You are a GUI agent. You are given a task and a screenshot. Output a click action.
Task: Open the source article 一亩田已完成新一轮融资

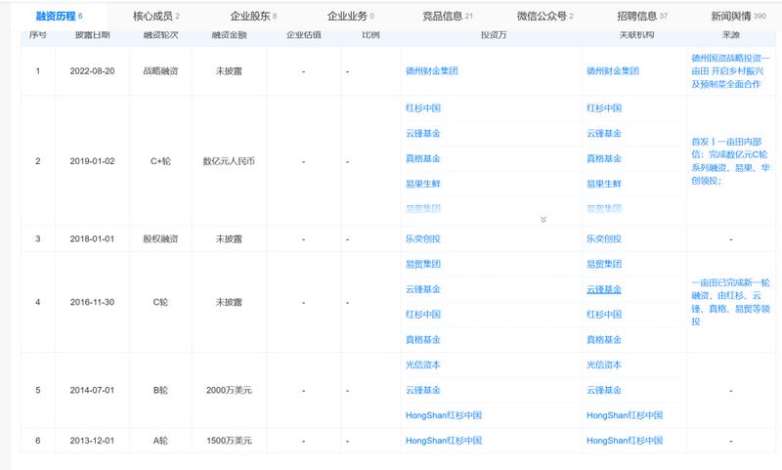730,302
